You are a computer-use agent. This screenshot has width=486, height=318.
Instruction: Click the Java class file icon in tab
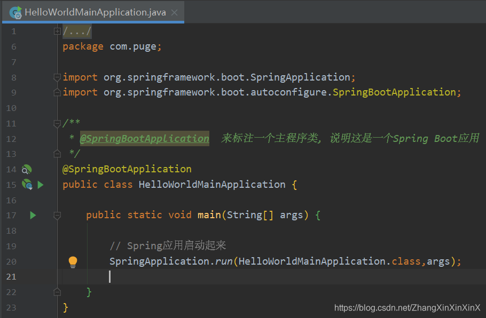pos(15,12)
